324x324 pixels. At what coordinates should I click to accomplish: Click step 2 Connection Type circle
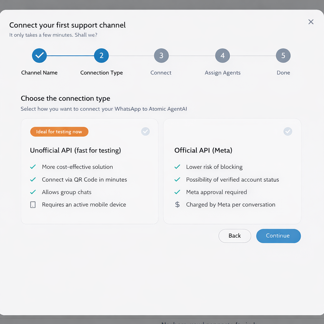click(x=101, y=56)
